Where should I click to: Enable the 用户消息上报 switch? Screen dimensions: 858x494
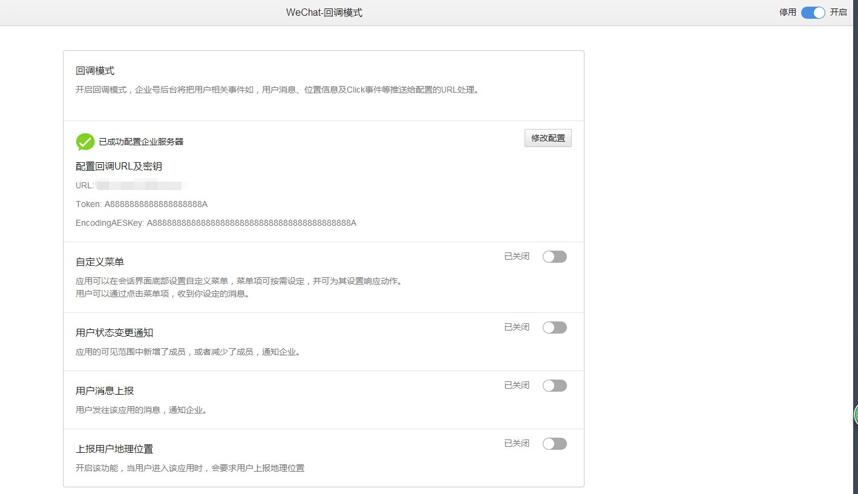554,385
